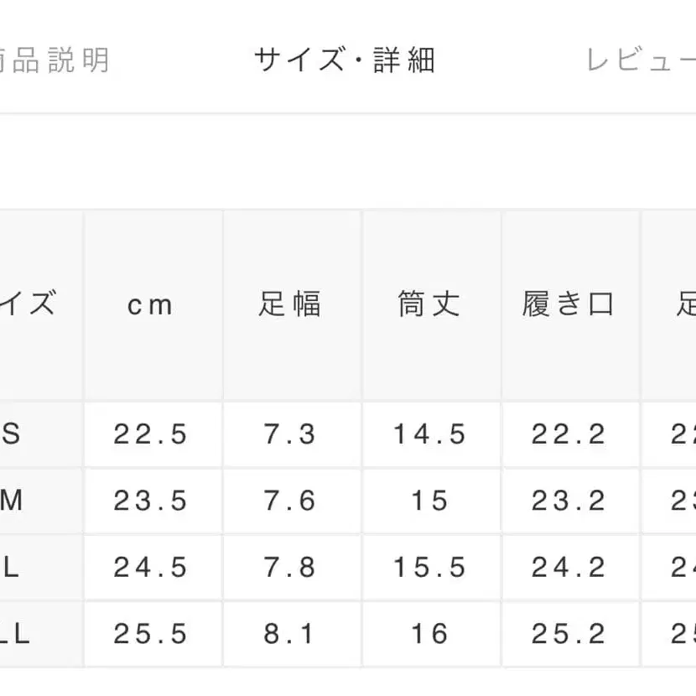Select the 足幅 column header
696x696 pixels.
tap(290, 304)
